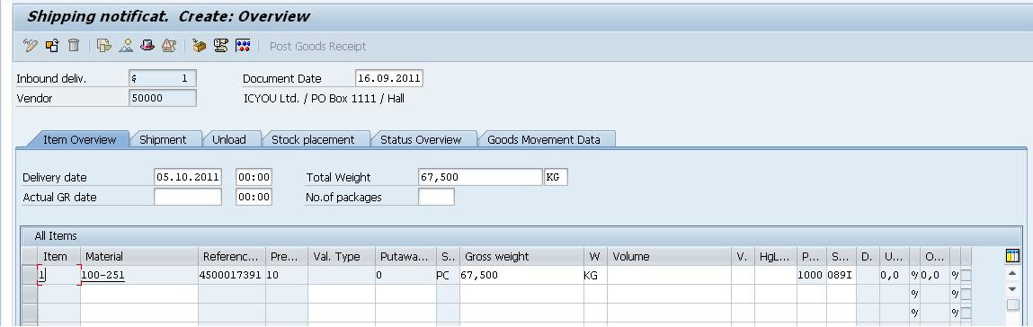Image resolution: width=1033 pixels, height=327 pixels.
Task: Click the warning log icon
Action: tap(169, 46)
